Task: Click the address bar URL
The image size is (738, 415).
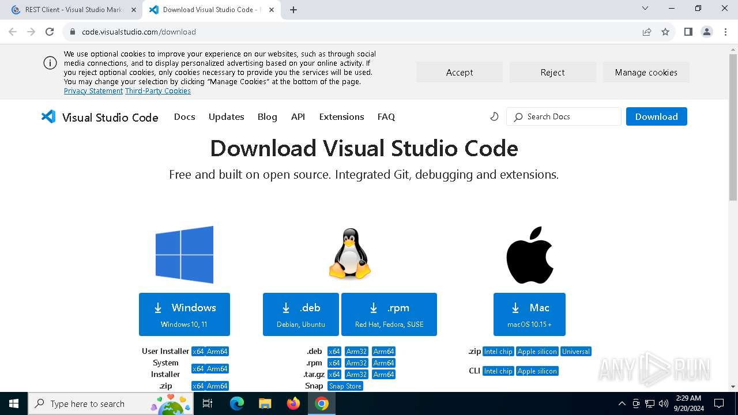Action: [x=139, y=32]
